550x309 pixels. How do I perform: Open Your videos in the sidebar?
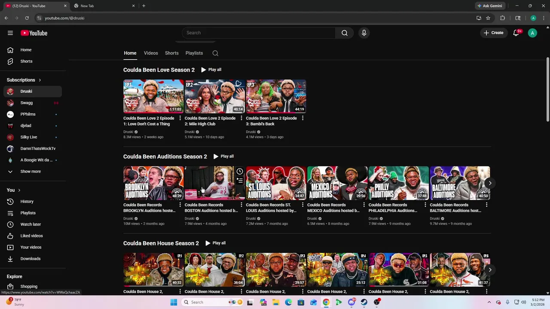[x=33, y=247]
